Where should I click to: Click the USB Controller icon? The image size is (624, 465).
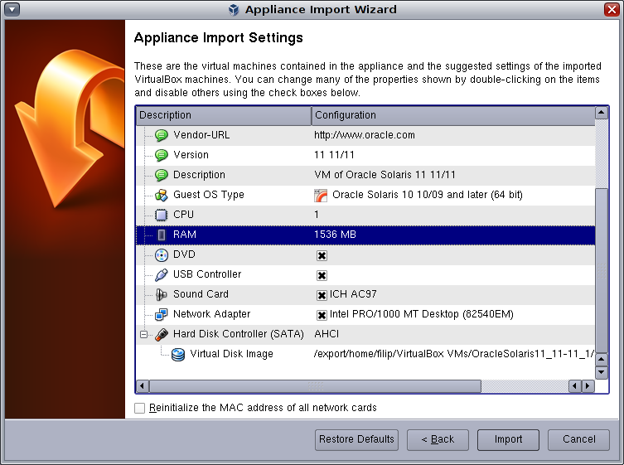[161, 274]
